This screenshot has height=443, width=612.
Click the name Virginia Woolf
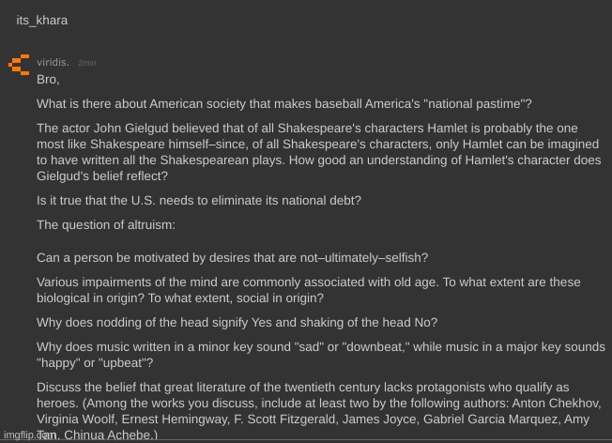coord(76,420)
